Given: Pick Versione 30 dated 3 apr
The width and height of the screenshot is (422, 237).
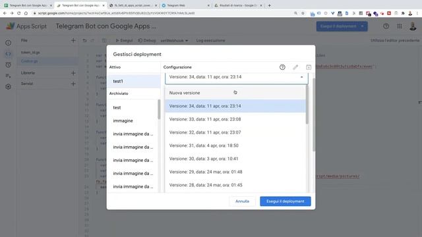Looking at the screenshot, I should [x=235, y=159].
